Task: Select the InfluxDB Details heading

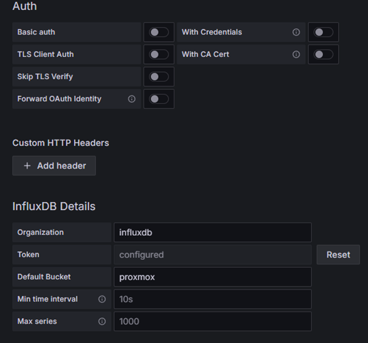Action: 54,206
